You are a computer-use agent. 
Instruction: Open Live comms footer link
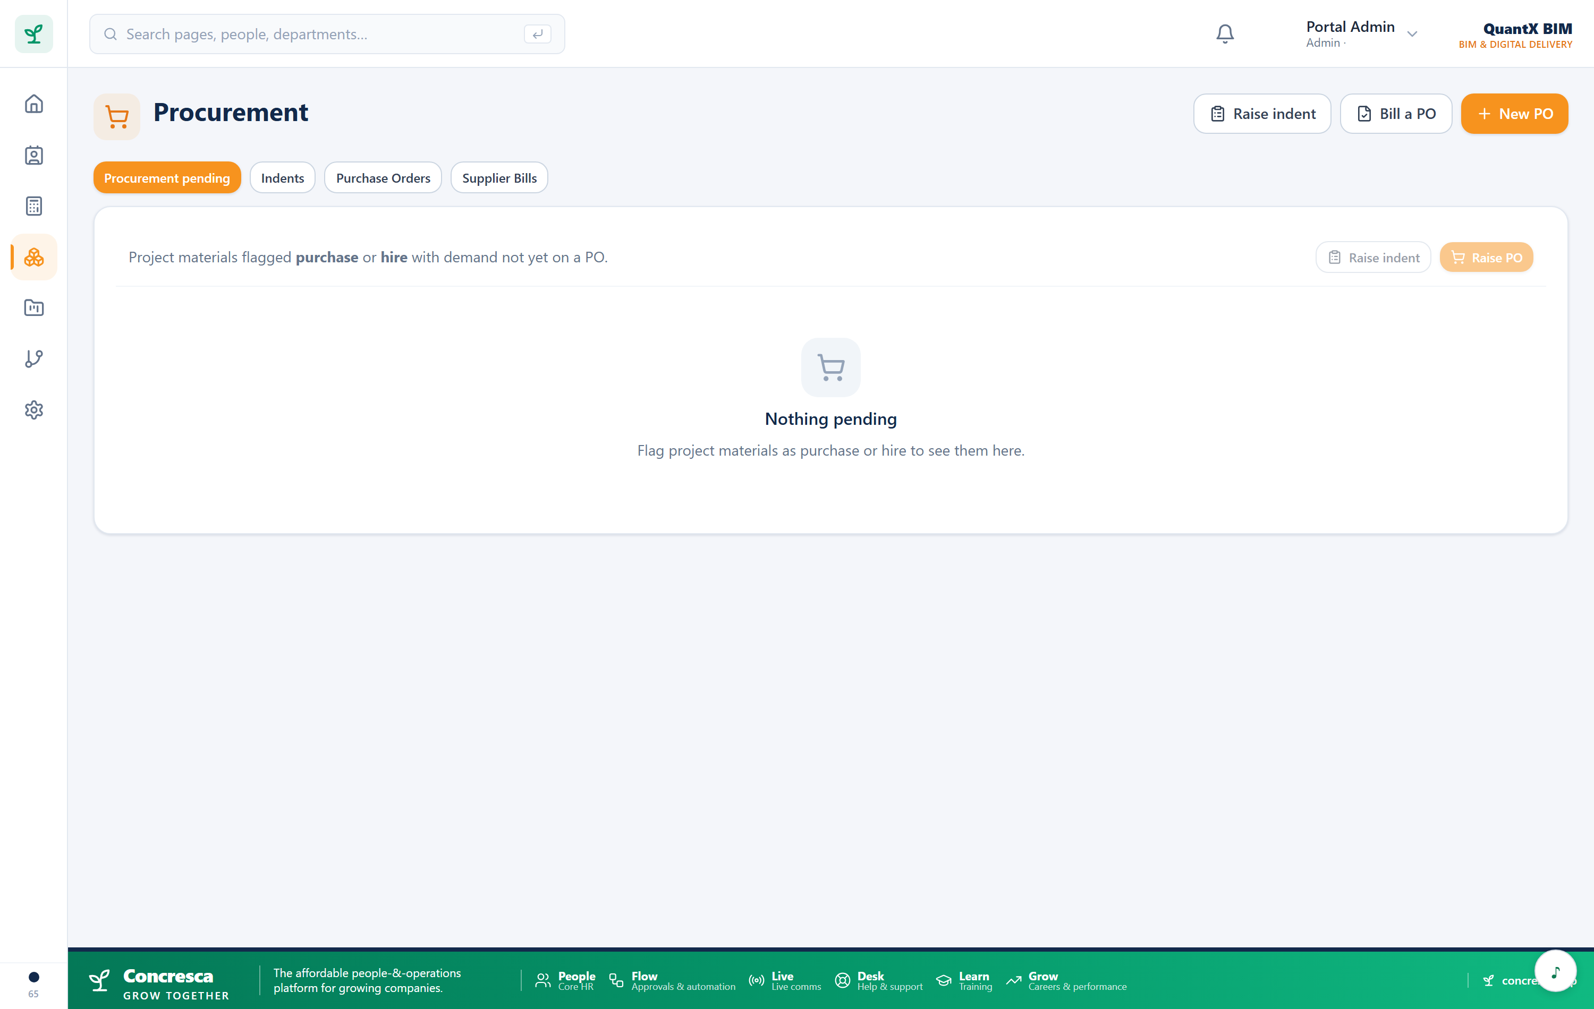click(x=785, y=980)
